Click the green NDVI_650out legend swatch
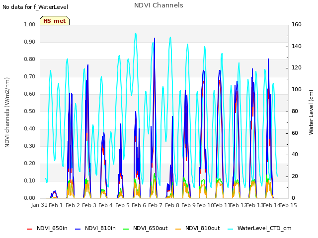Screen dimensions: 318x238 (x=126, y=229)
